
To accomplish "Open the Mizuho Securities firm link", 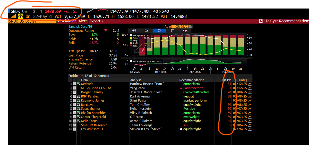I will (93, 113).
